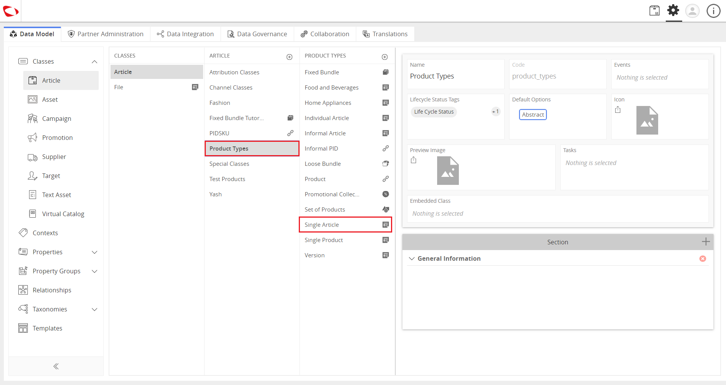Switch to the Data Governance tab

pos(257,34)
